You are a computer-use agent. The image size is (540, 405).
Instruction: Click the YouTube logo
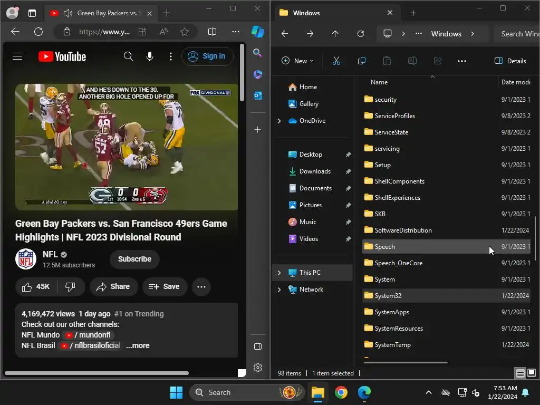[62, 56]
